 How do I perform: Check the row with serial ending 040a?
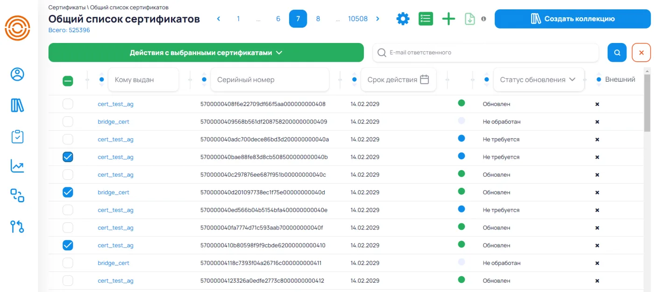68,139
